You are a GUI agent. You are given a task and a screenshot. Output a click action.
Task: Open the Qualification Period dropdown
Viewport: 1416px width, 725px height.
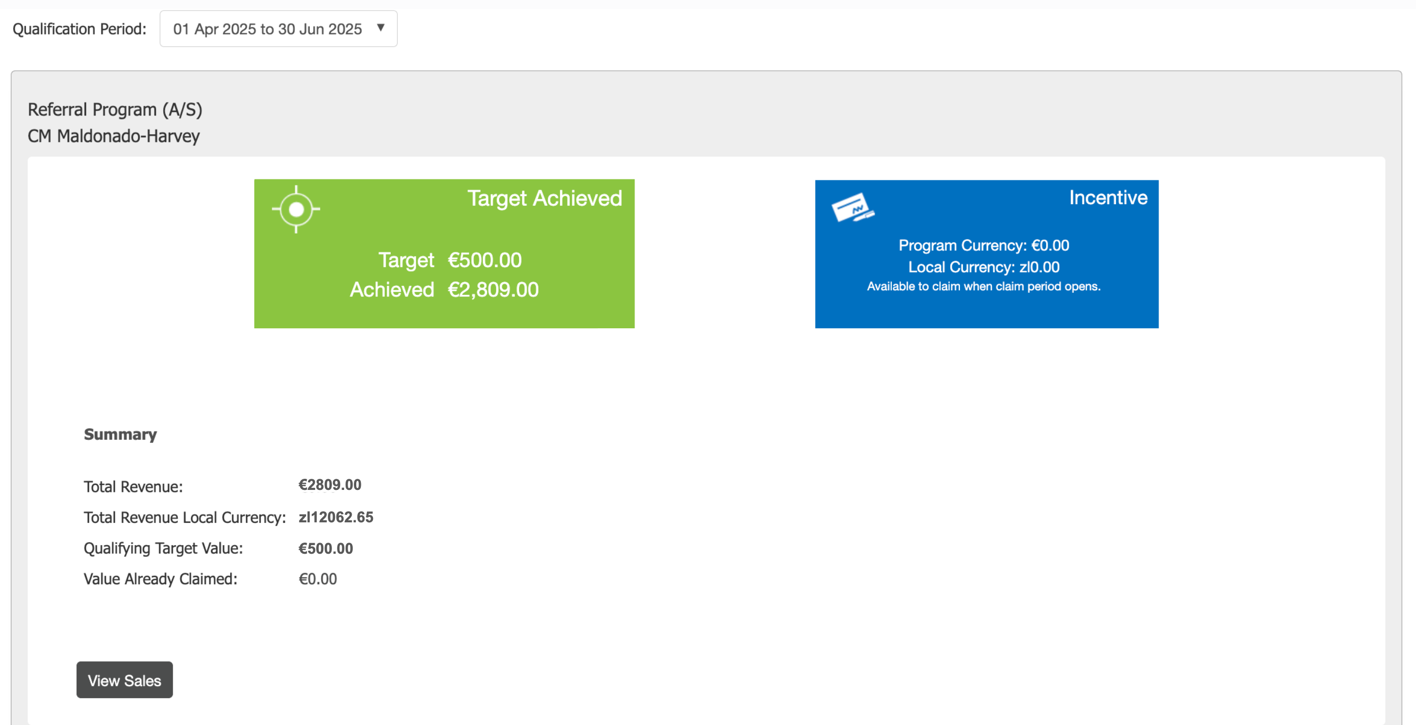tap(278, 28)
